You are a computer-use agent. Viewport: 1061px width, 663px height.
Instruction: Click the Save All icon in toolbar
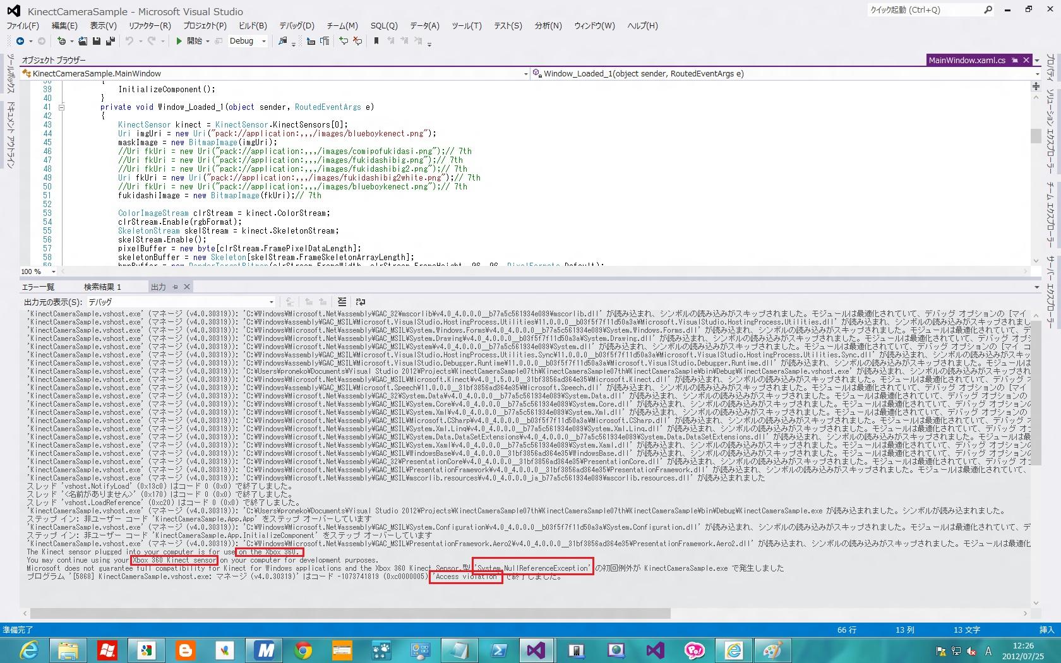(110, 41)
